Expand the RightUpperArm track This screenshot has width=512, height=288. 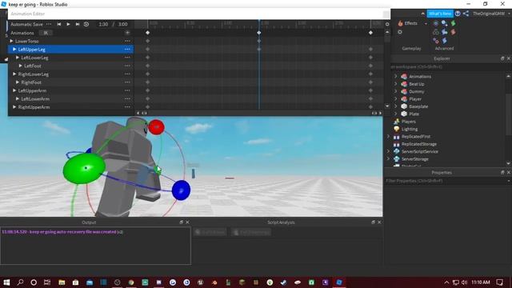coord(14,106)
